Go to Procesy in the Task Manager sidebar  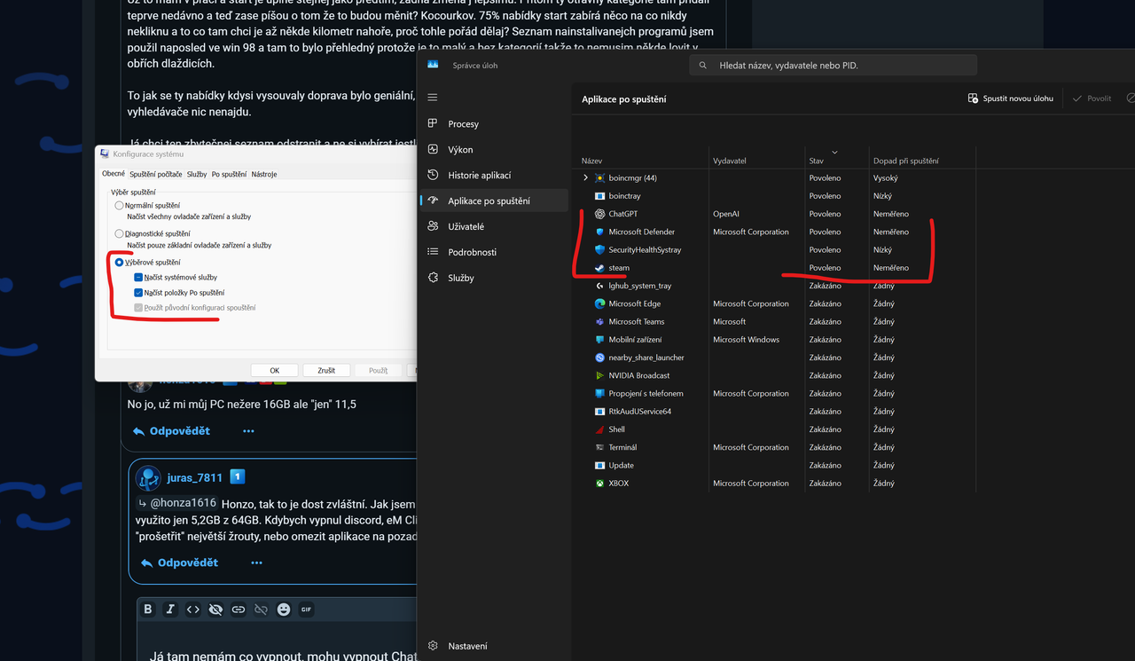pos(493,124)
